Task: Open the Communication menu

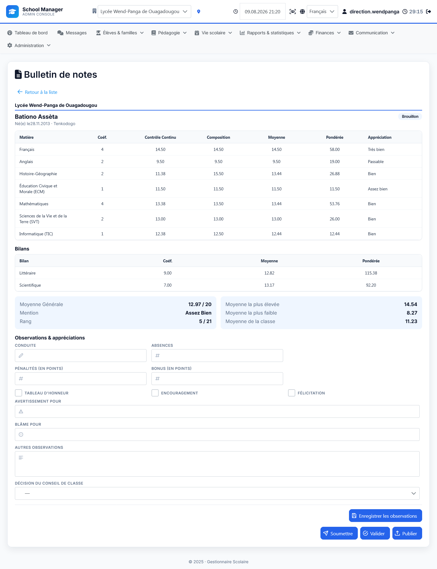Action: coord(371,33)
